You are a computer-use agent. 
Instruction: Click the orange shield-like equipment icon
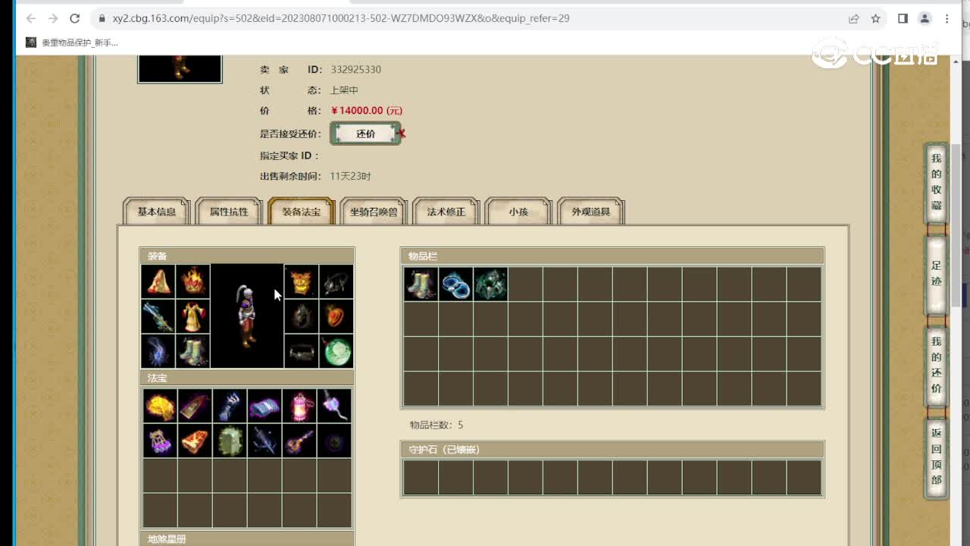(x=336, y=316)
